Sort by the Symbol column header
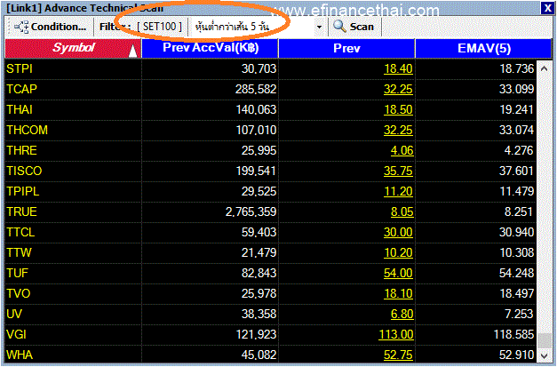 [73, 48]
